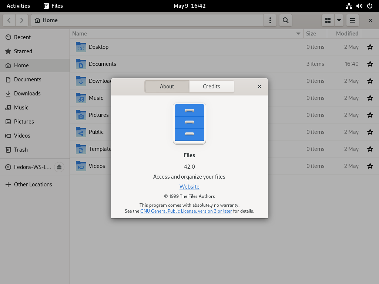Click the Home path bar button
Viewport: 379px width, 284px height.
pyautogui.click(x=46, y=20)
